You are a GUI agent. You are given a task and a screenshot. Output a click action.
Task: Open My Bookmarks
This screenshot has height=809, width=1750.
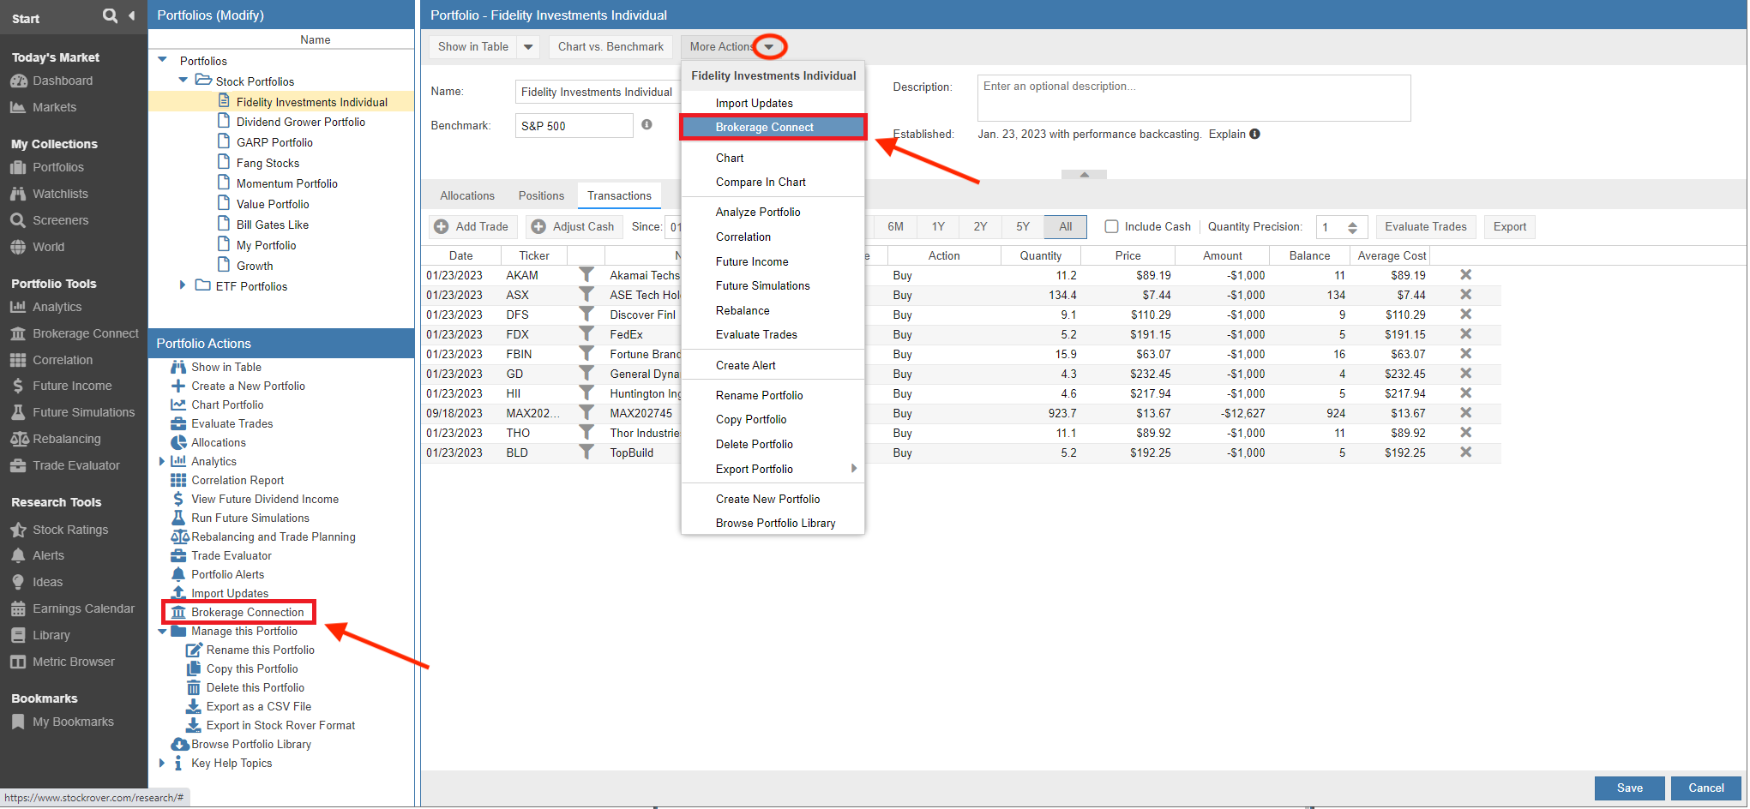[73, 722]
